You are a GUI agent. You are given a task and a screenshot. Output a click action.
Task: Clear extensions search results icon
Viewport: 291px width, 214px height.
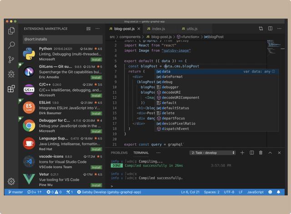89,29
